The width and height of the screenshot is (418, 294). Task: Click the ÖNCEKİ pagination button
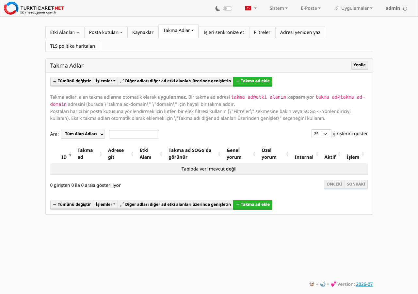334,184
